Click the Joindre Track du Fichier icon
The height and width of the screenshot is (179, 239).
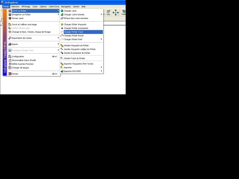point(62,58)
